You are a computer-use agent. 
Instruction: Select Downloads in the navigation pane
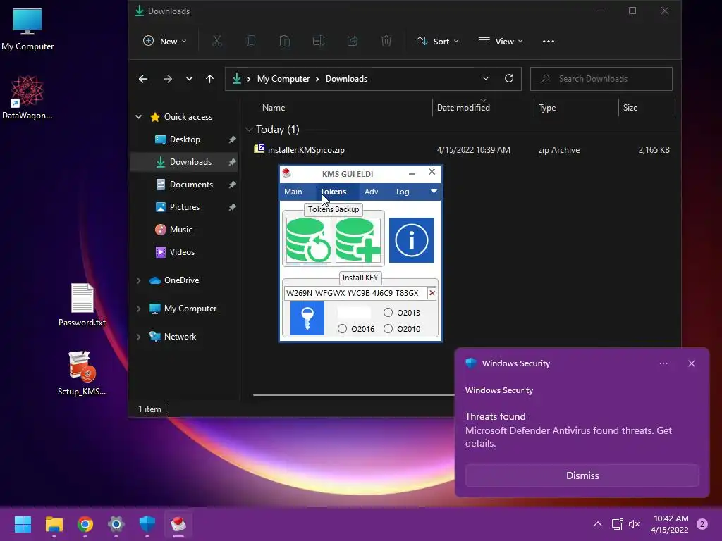point(184,162)
